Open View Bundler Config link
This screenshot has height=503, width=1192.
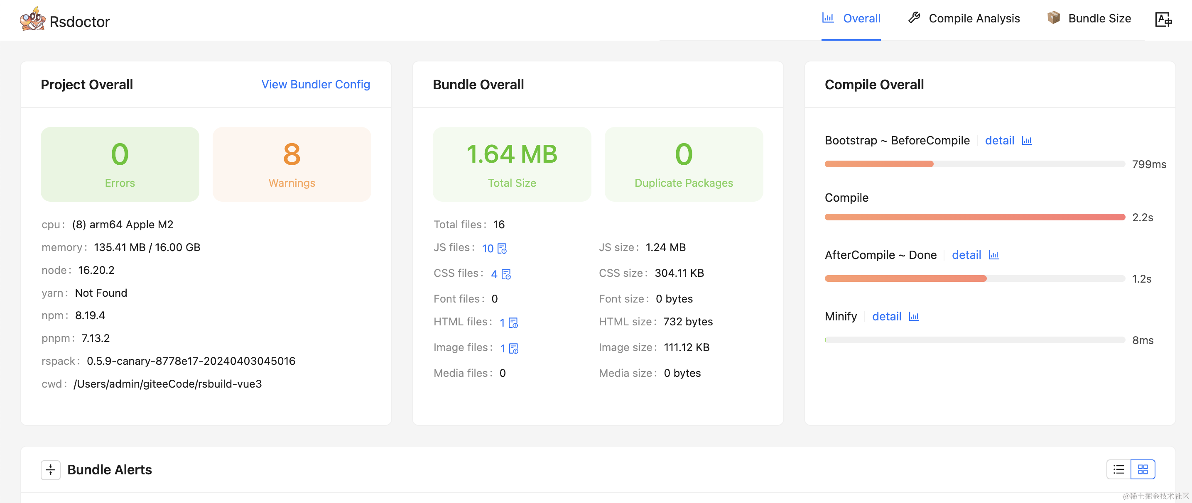(316, 85)
